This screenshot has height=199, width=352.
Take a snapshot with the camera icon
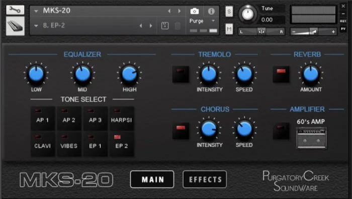(195, 11)
